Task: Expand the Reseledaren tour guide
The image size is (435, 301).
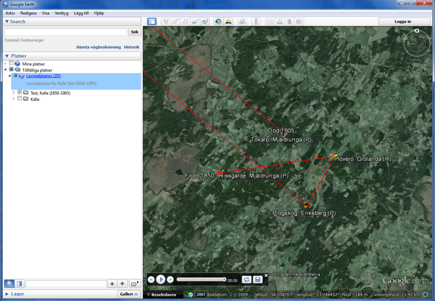Action: pyautogui.click(x=162, y=295)
